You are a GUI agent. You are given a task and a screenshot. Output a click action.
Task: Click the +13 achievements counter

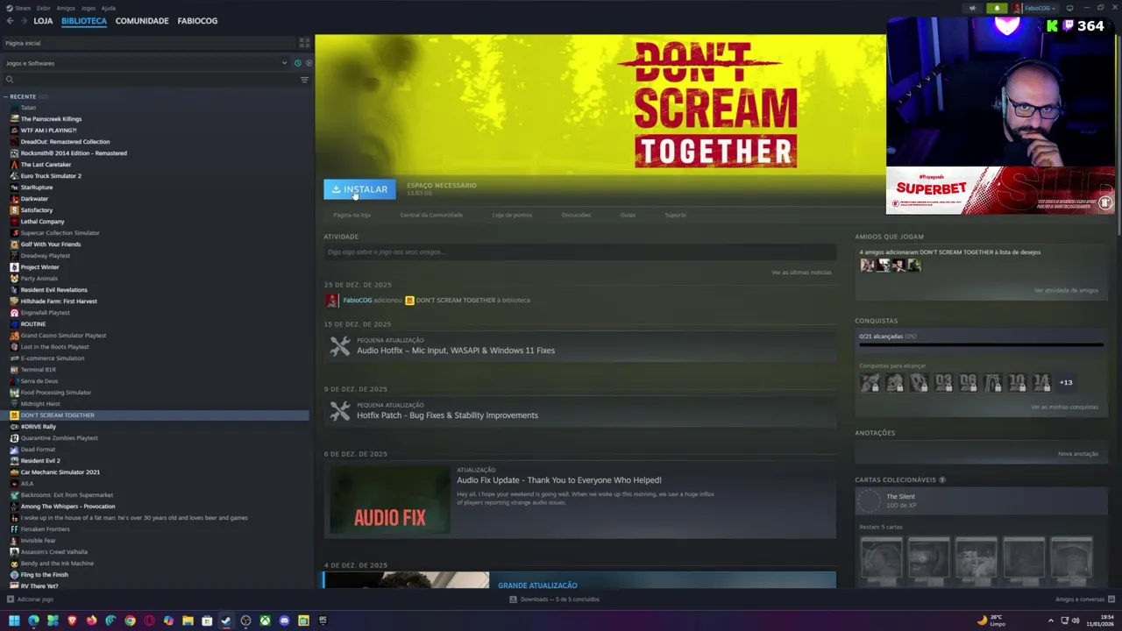coord(1065,382)
